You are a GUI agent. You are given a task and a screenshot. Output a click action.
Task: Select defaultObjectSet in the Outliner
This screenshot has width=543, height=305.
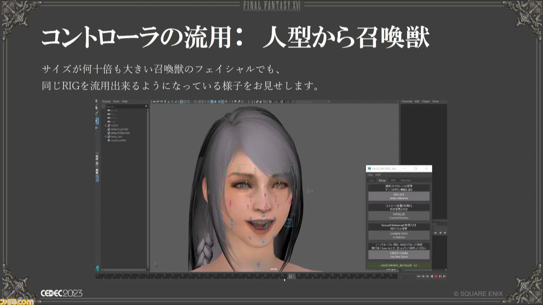119,133
